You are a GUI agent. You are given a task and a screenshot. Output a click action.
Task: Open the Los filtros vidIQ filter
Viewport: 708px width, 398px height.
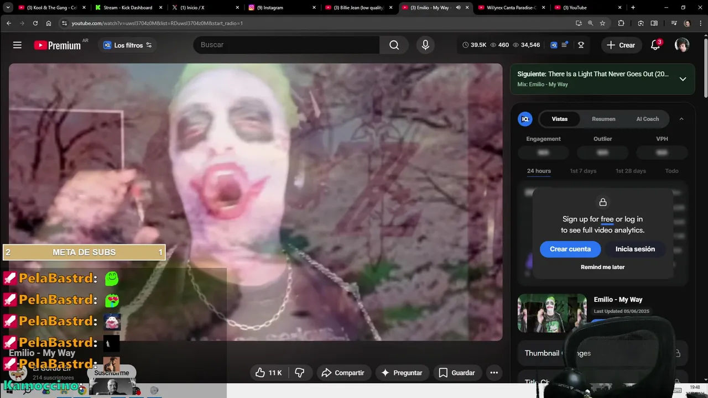point(128,45)
